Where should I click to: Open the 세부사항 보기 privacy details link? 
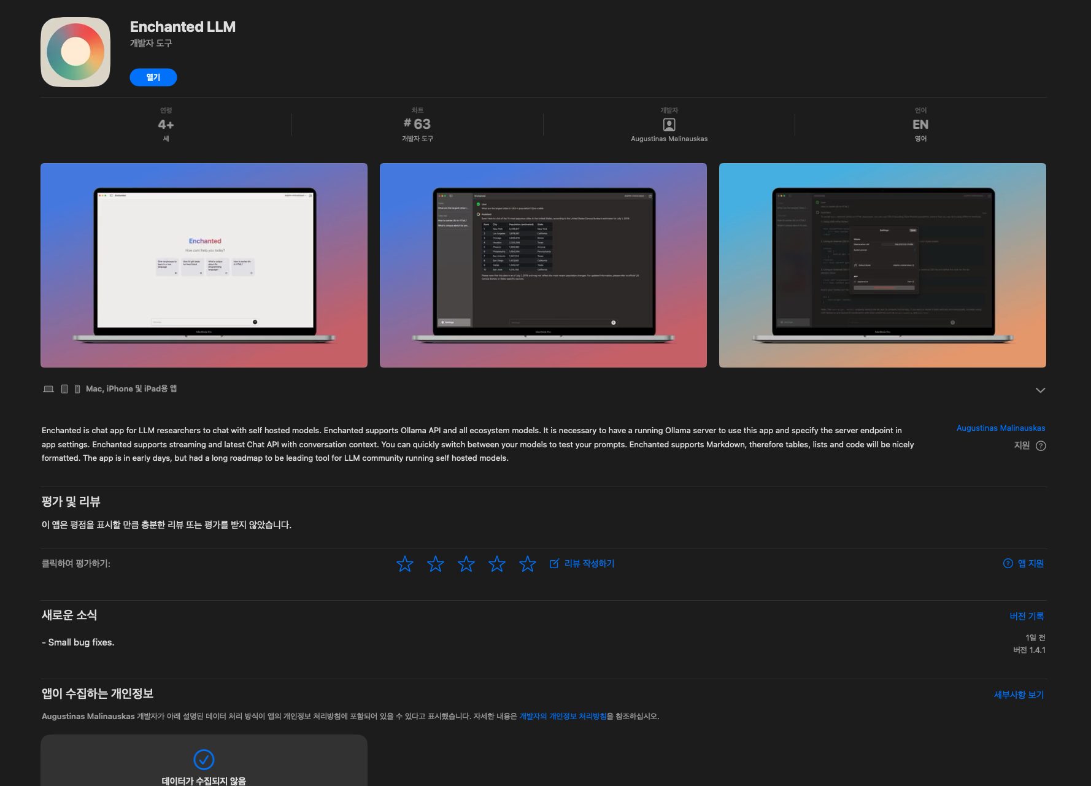(x=1019, y=695)
